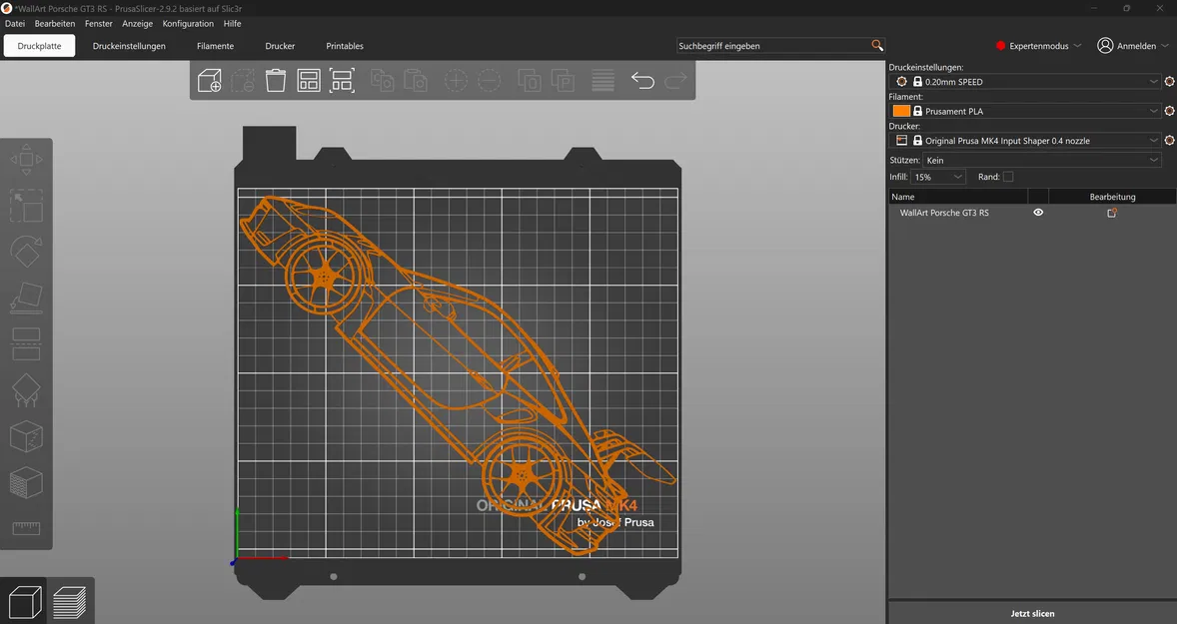
Task: Switch to the Printables tab
Action: [345, 46]
